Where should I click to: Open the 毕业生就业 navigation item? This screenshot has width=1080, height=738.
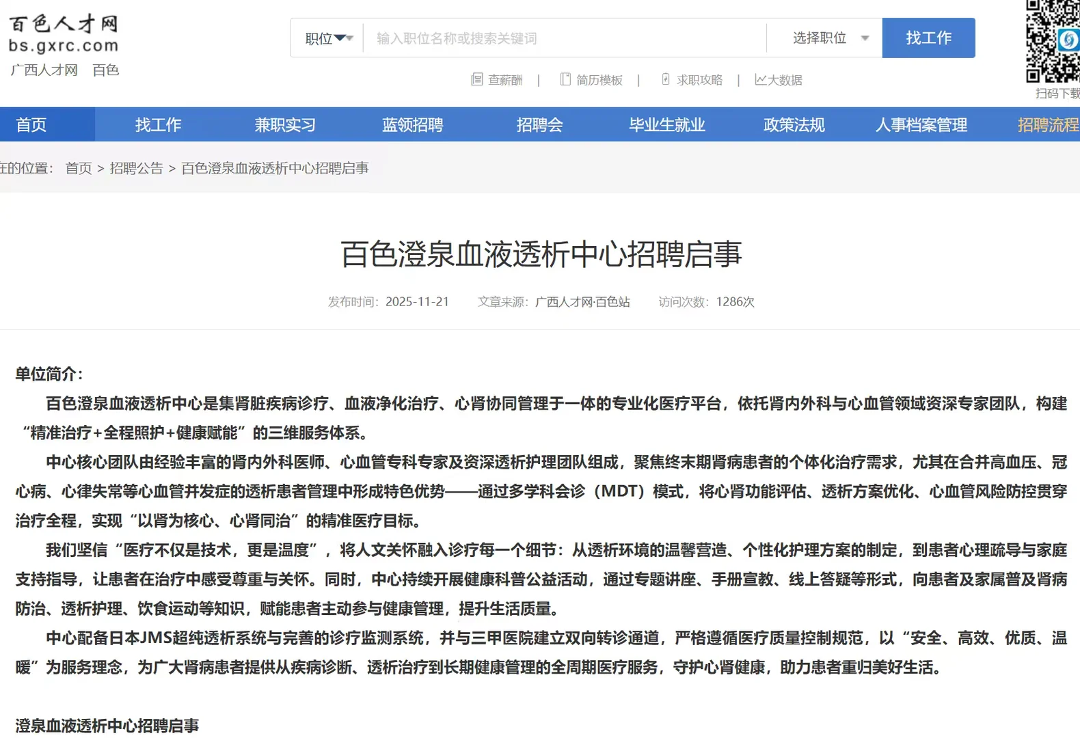pyautogui.click(x=667, y=125)
